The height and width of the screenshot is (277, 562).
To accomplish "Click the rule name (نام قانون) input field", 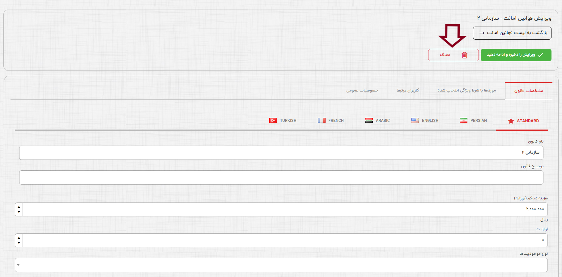I will coord(281,152).
